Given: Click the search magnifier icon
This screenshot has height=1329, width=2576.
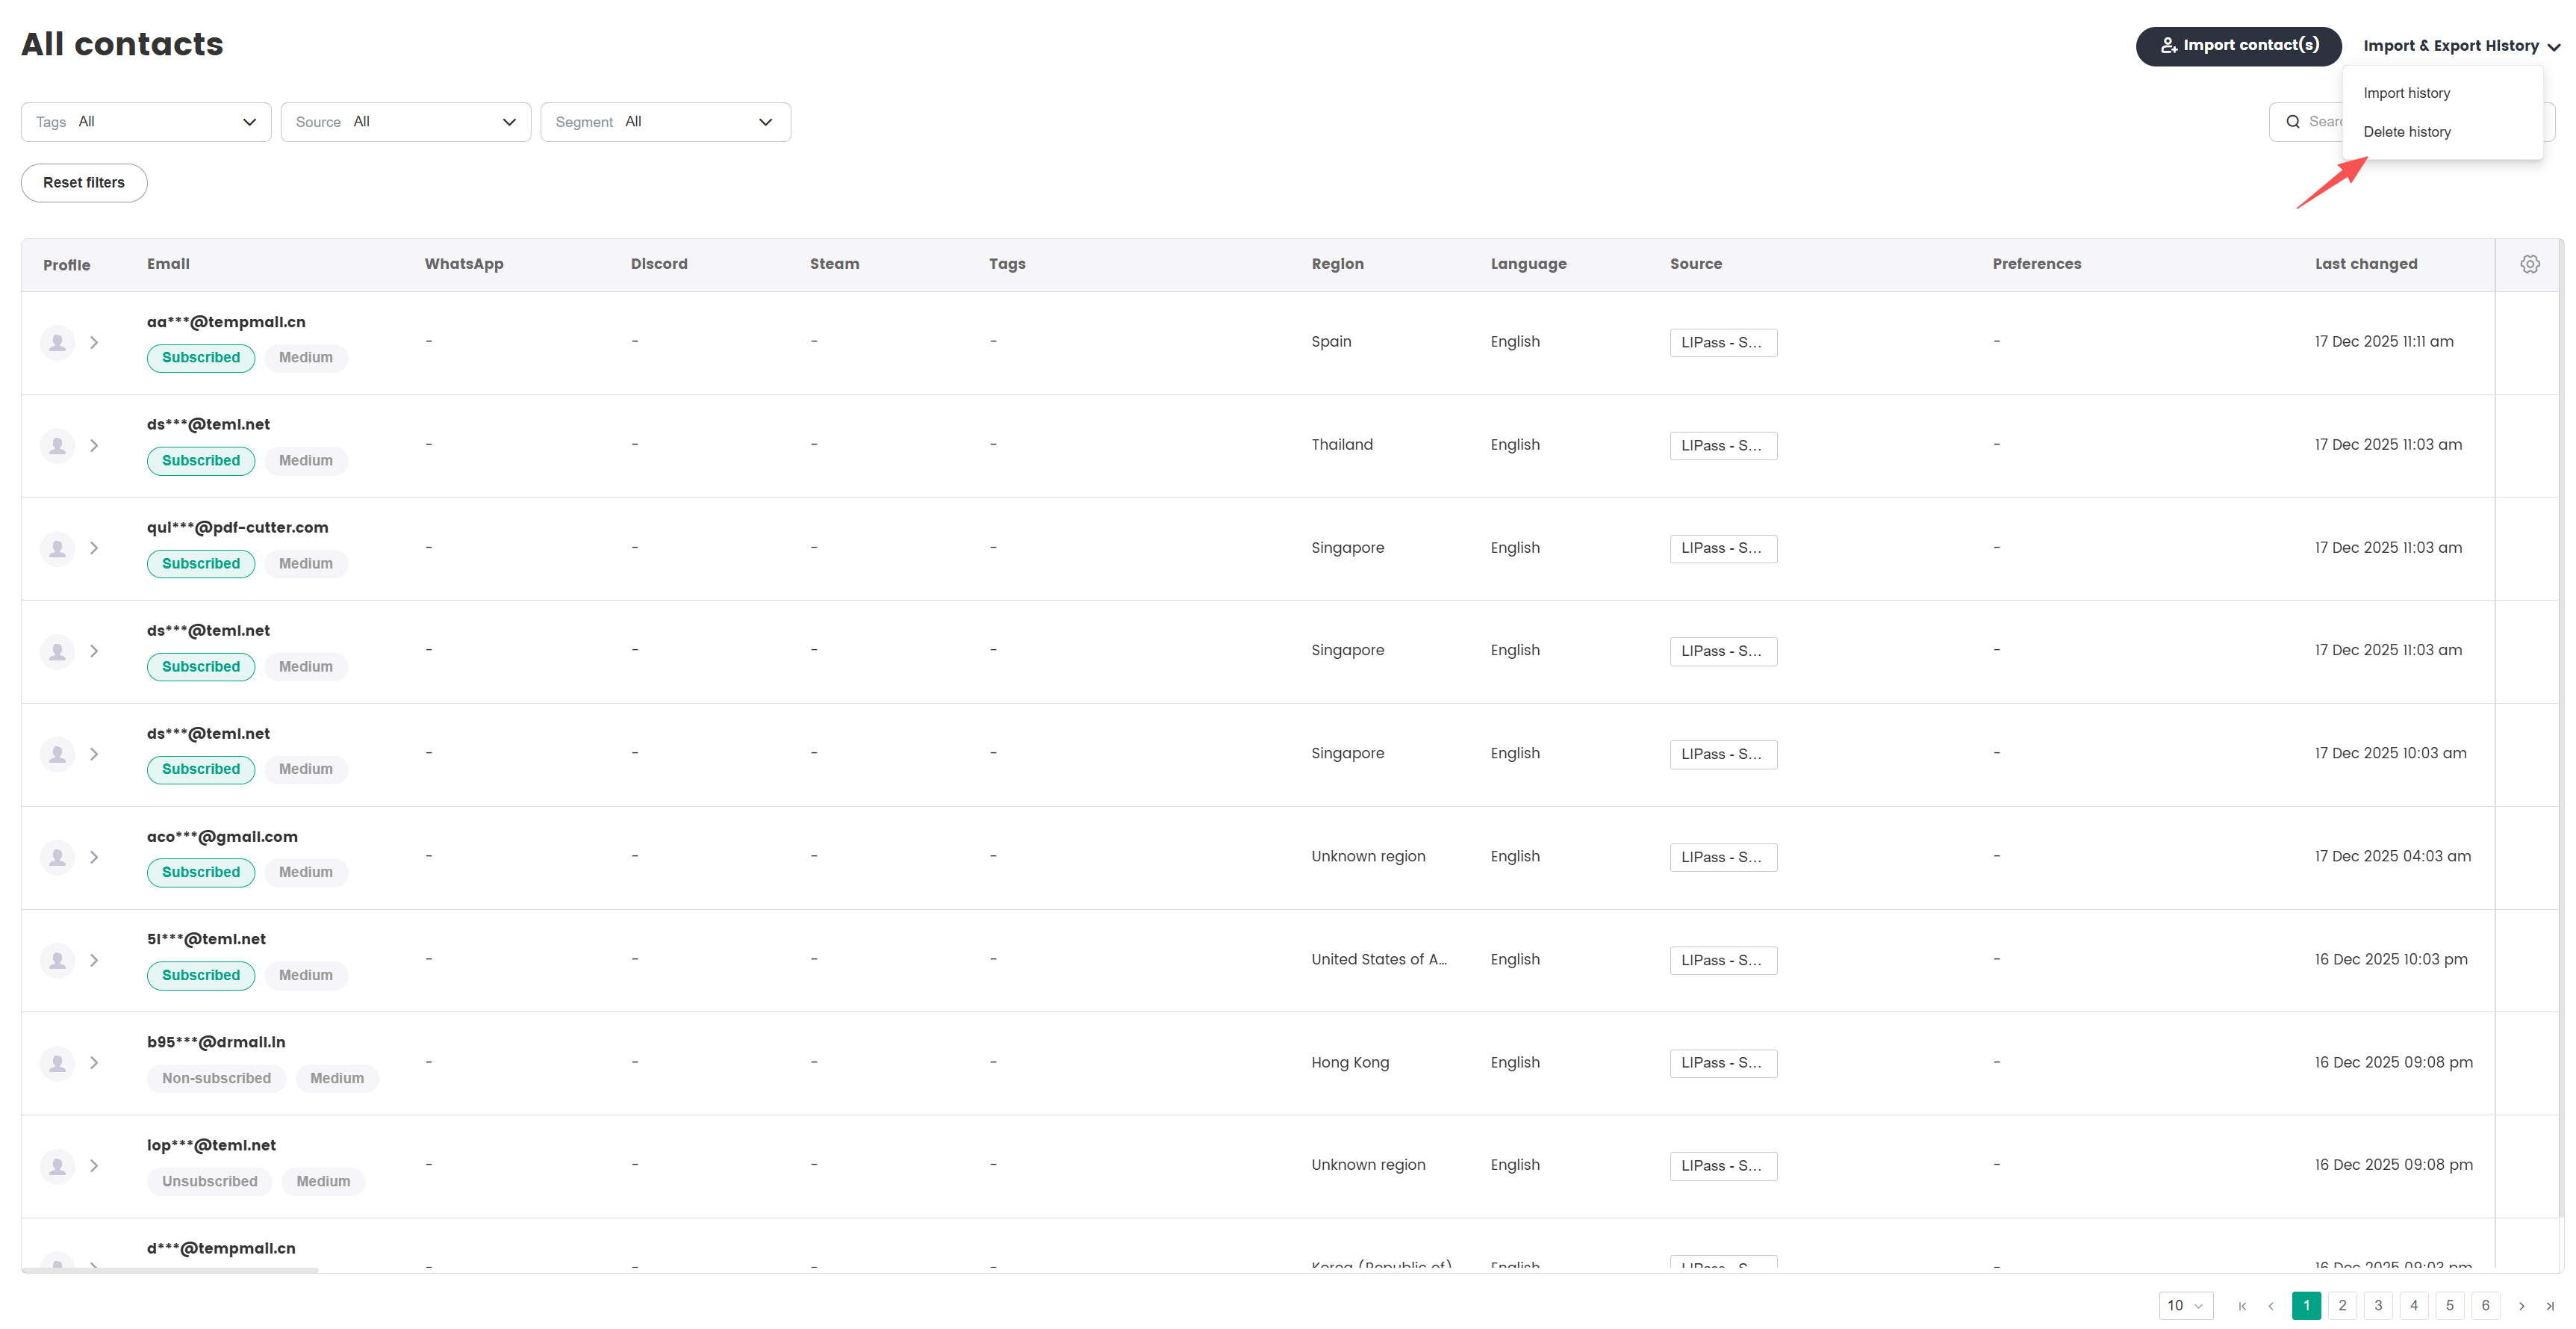Looking at the screenshot, I should pyautogui.click(x=2293, y=122).
